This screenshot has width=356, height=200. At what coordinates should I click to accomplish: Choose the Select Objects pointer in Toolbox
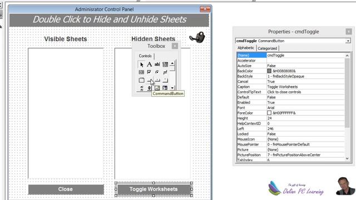pos(141,64)
